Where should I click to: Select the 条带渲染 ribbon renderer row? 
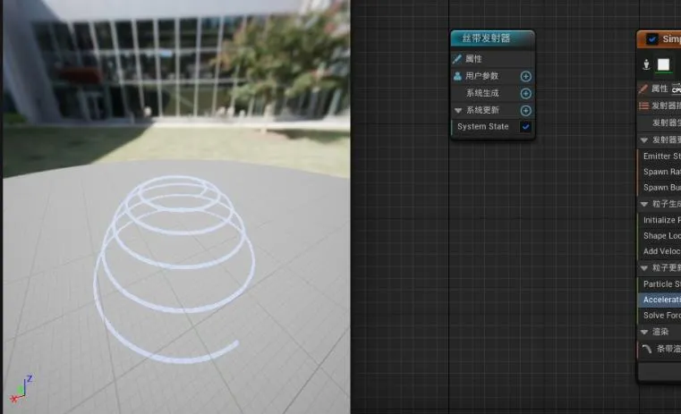tap(660, 349)
